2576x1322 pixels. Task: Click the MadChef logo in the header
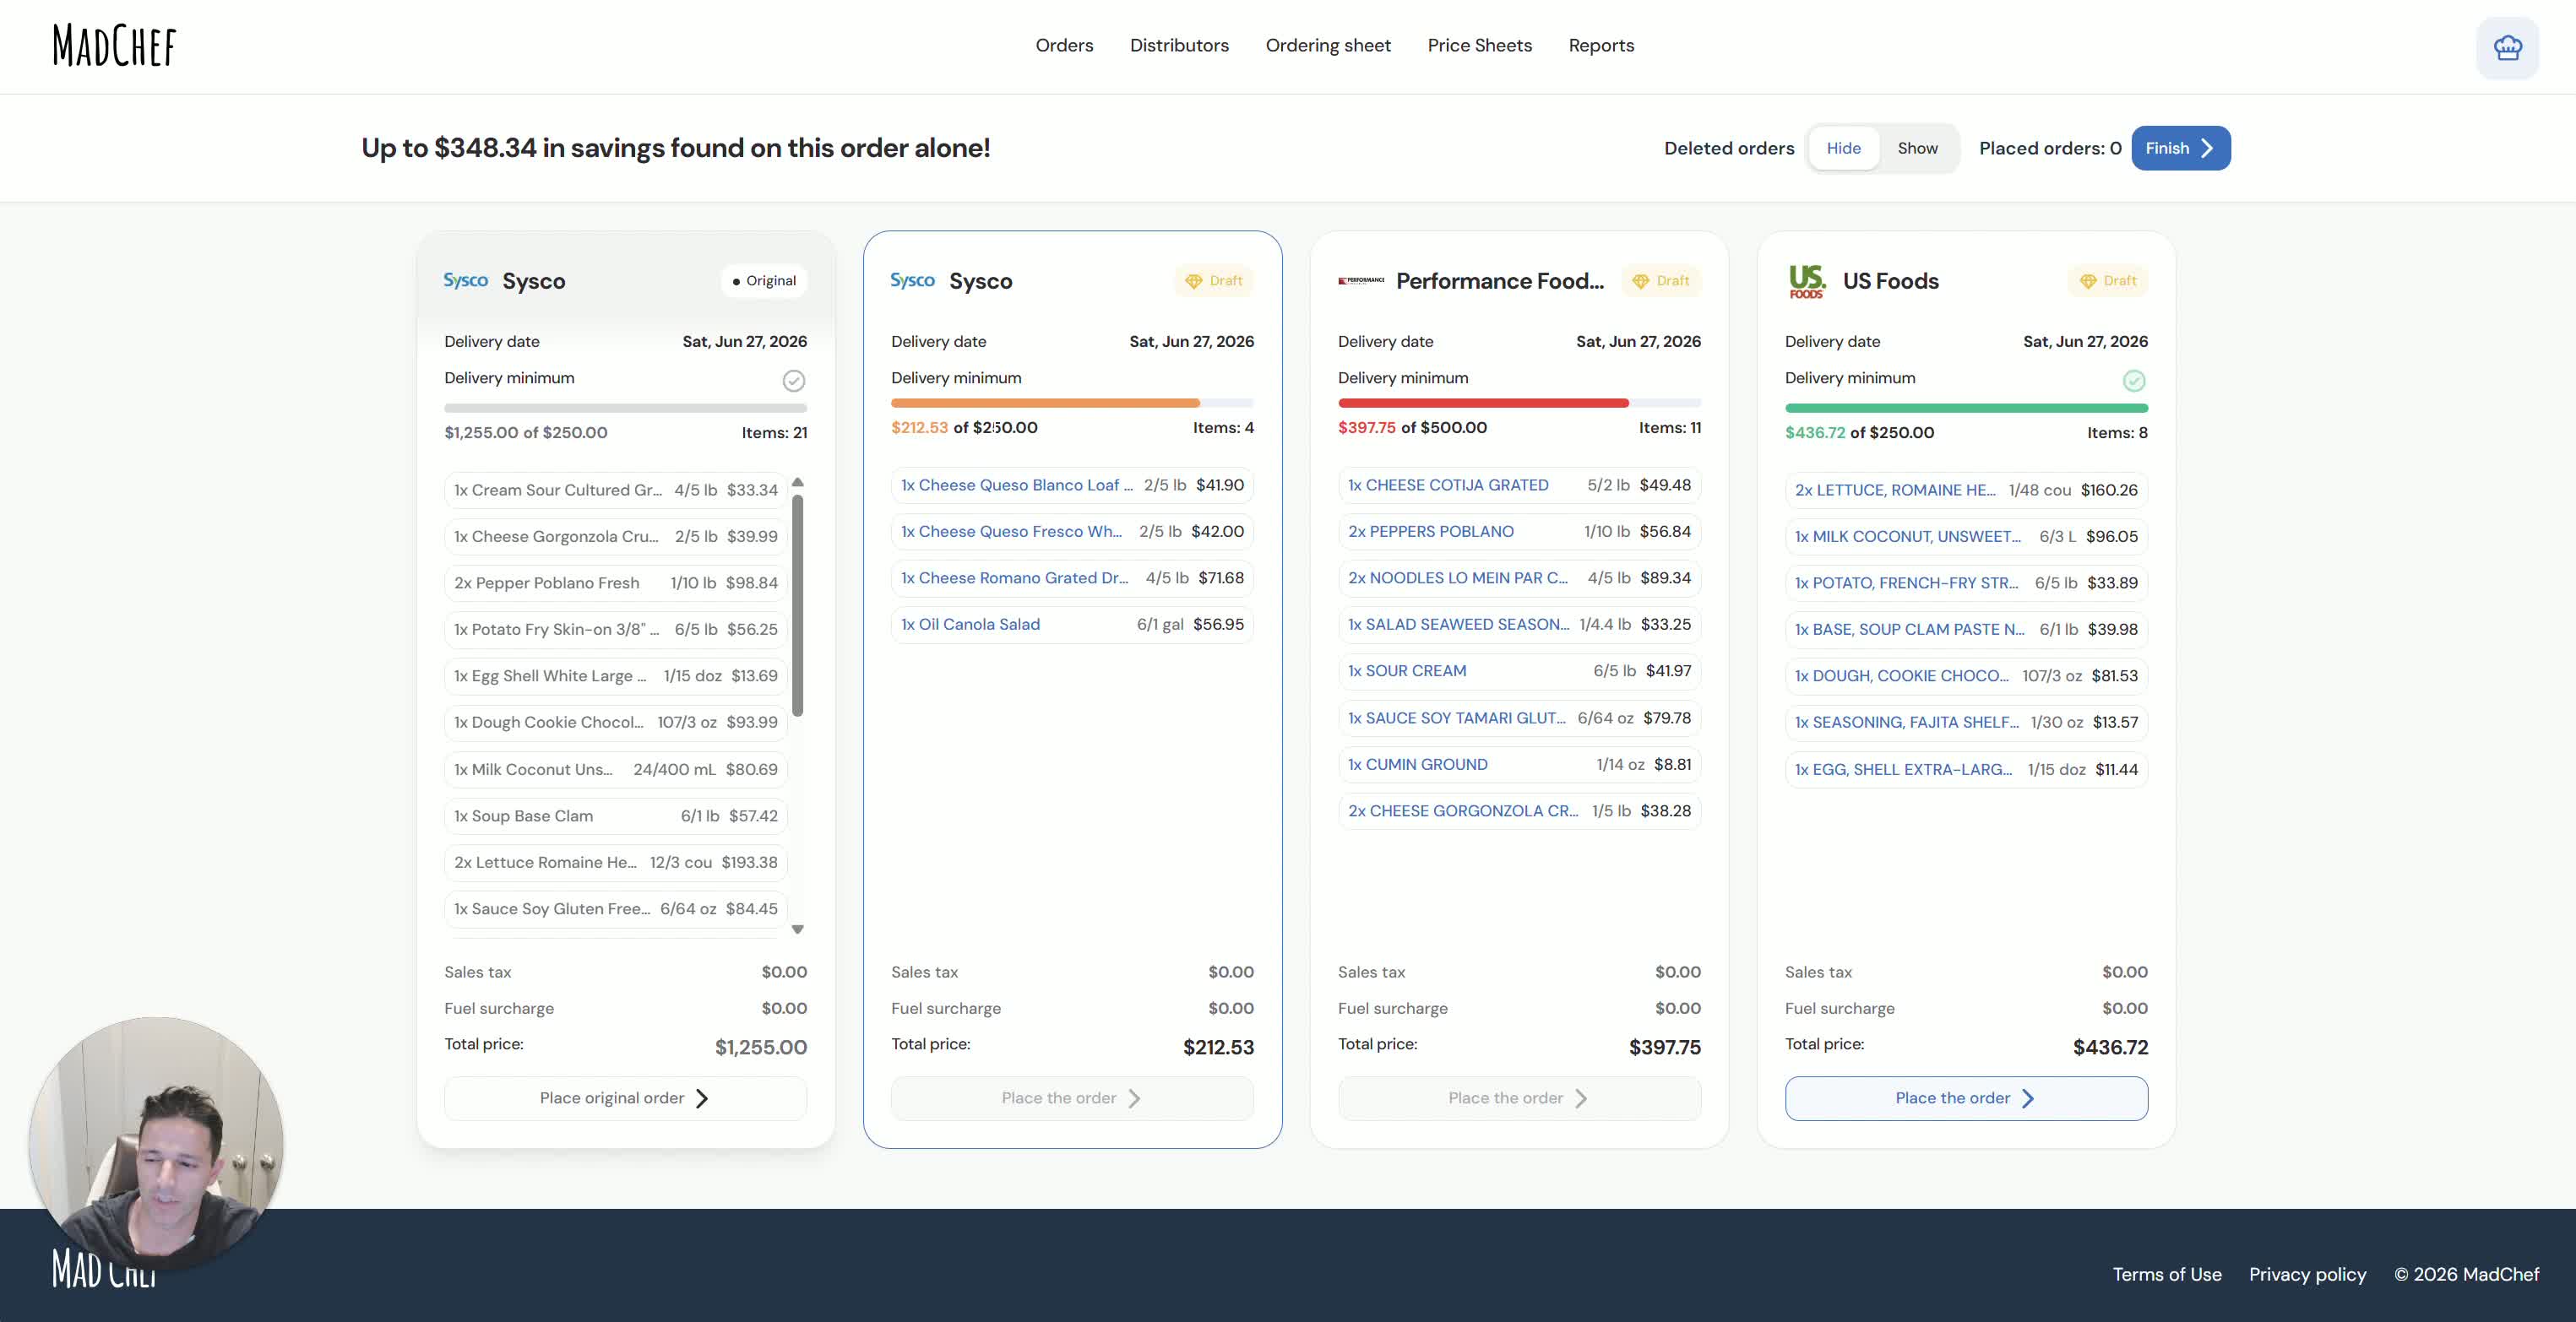coord(114,46)
